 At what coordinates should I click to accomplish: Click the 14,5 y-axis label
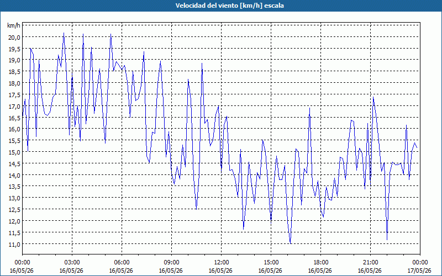pyautogui.click(x=14, y=163)
